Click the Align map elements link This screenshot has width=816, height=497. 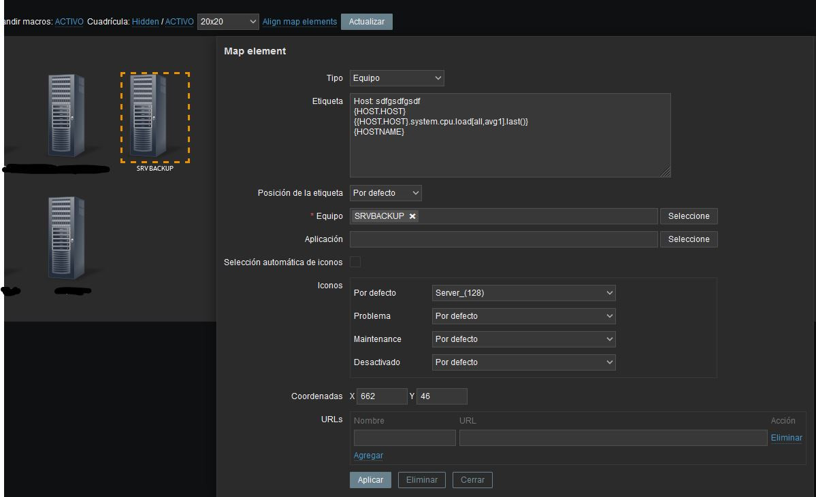click(x=299, y=22)
